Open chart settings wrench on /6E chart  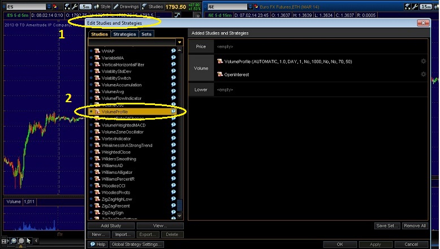[415, 6]
